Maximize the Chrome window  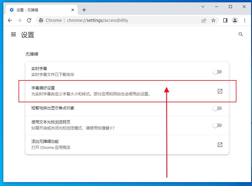230,7
